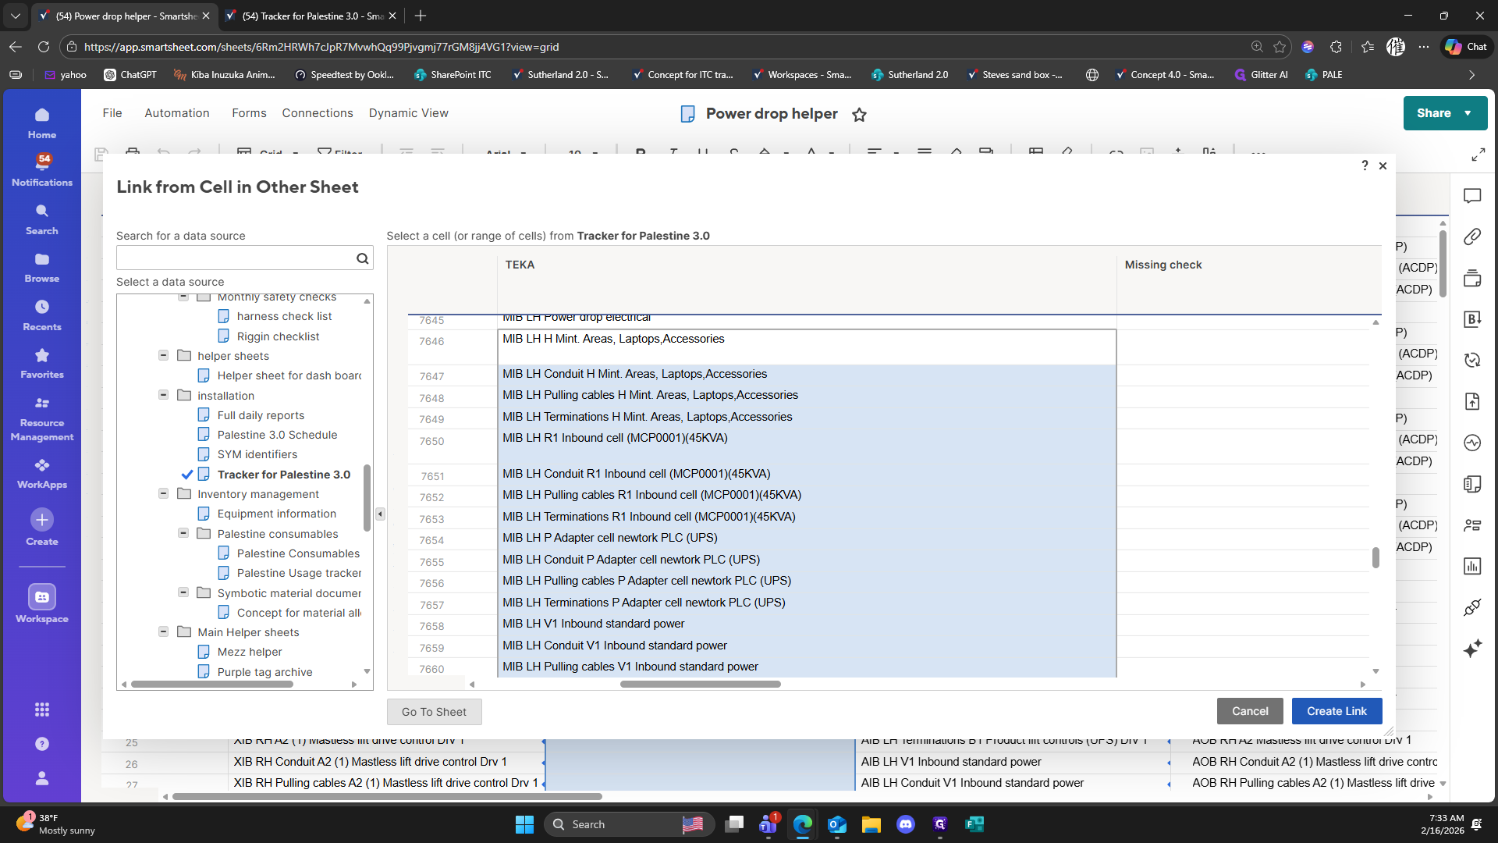Open Attachments paperclip in right rail
1498x843 pixels.
(1472, 237)
